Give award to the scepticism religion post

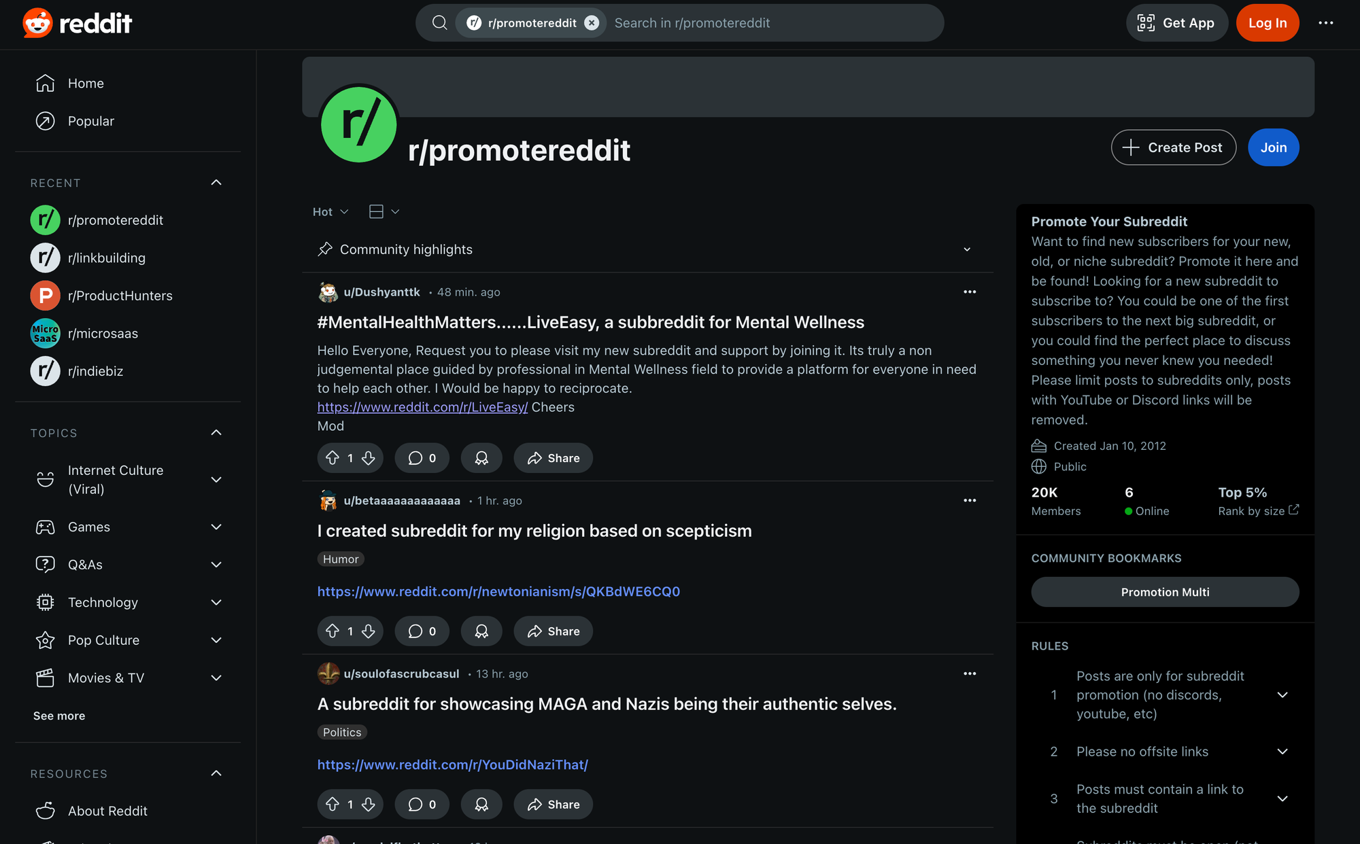point(481,631)
